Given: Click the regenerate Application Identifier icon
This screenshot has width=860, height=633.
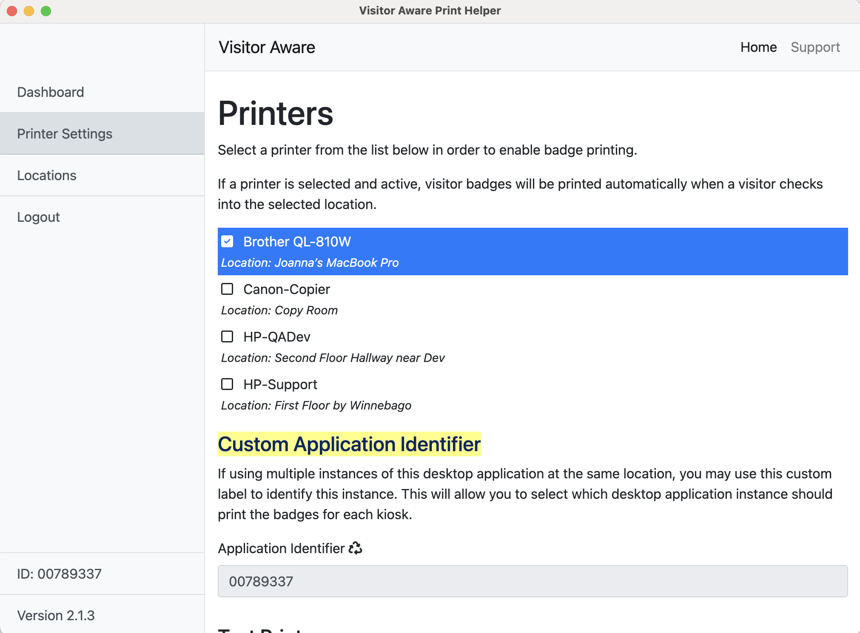Looking at the screenshot, I should pyautogui.click(x=355, y=548).
